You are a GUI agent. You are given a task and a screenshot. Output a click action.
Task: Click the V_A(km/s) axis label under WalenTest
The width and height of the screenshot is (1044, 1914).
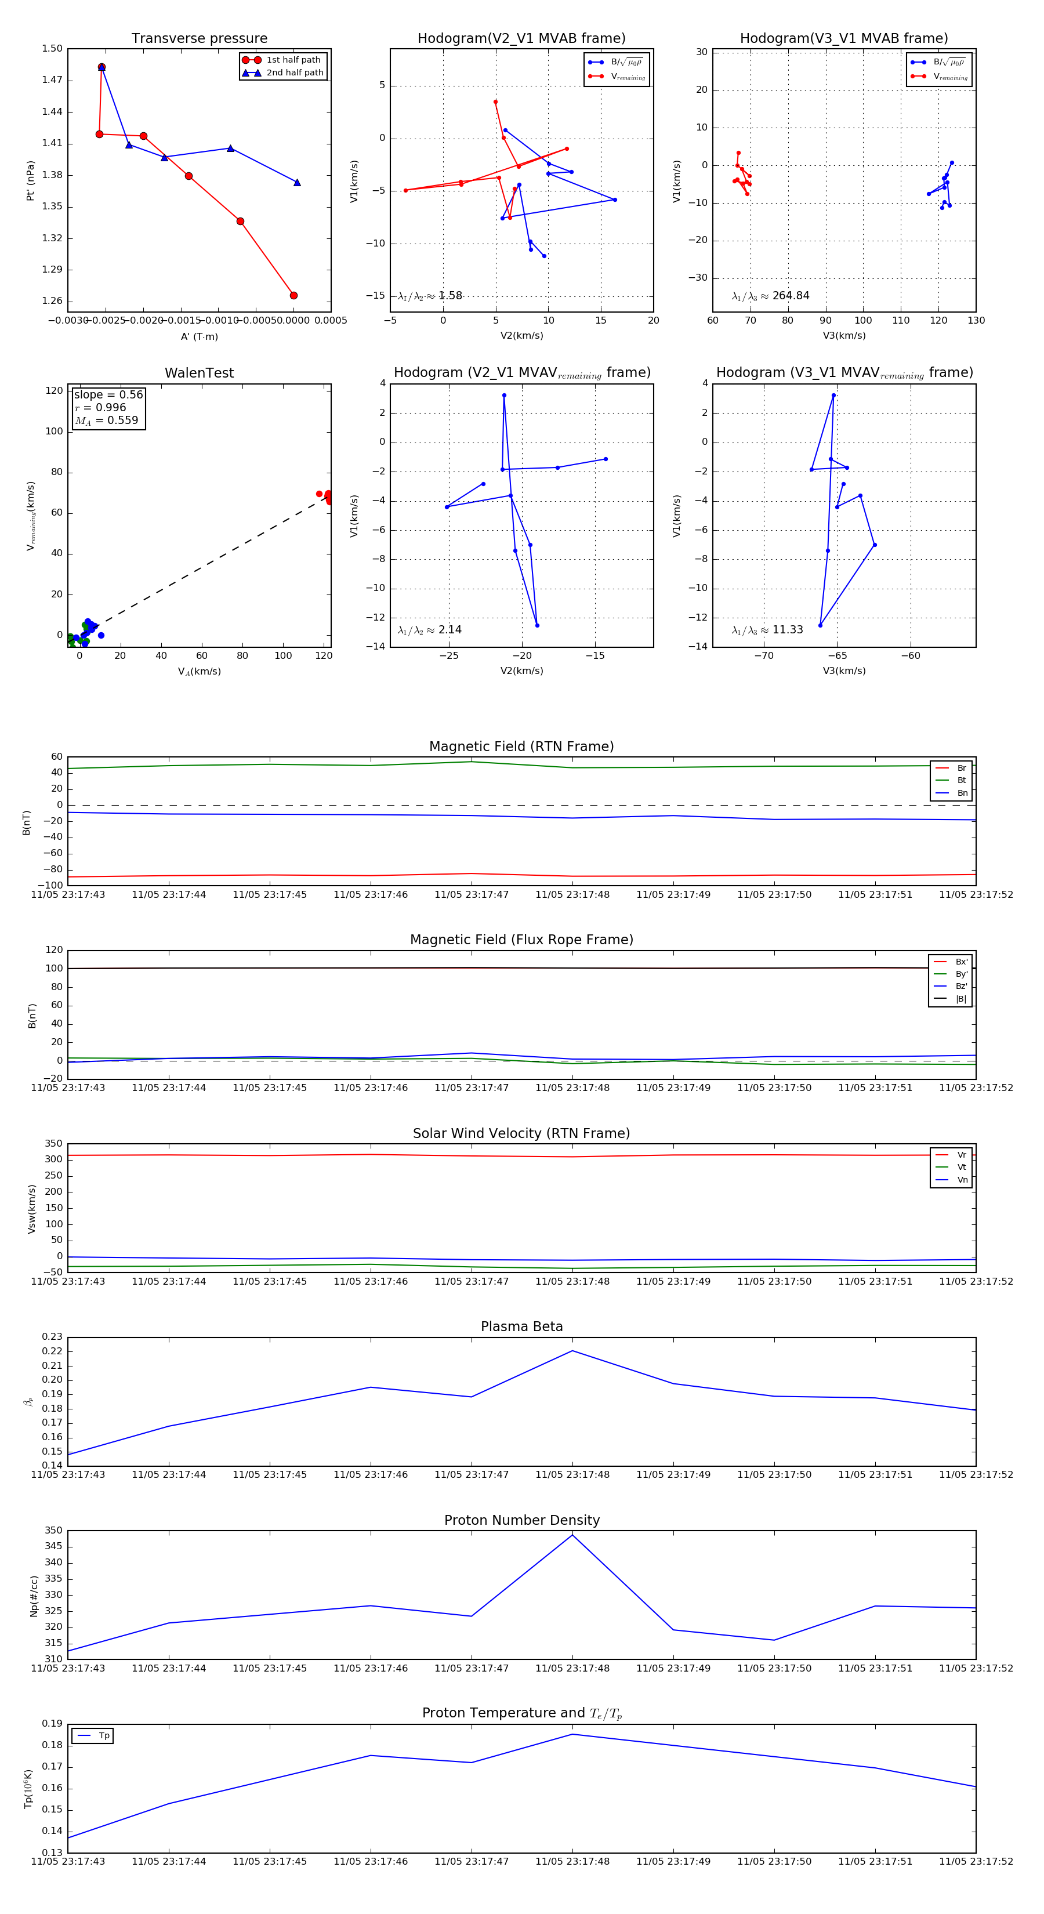point(199,671)
